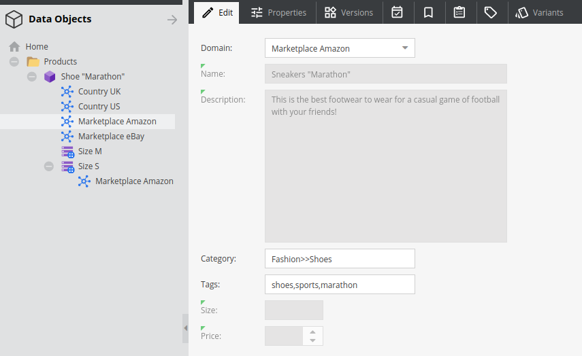This screenshot has width=582, height=356.
Task: Click the icon of Marketplace Amazon under Size S
Action: pyautogui.click(x=84, y=181)
